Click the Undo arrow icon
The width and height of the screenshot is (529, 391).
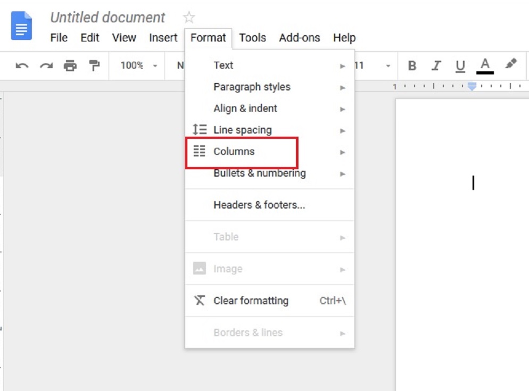coord(22,66)
